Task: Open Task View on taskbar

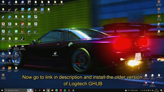Action: pos(40,90)
